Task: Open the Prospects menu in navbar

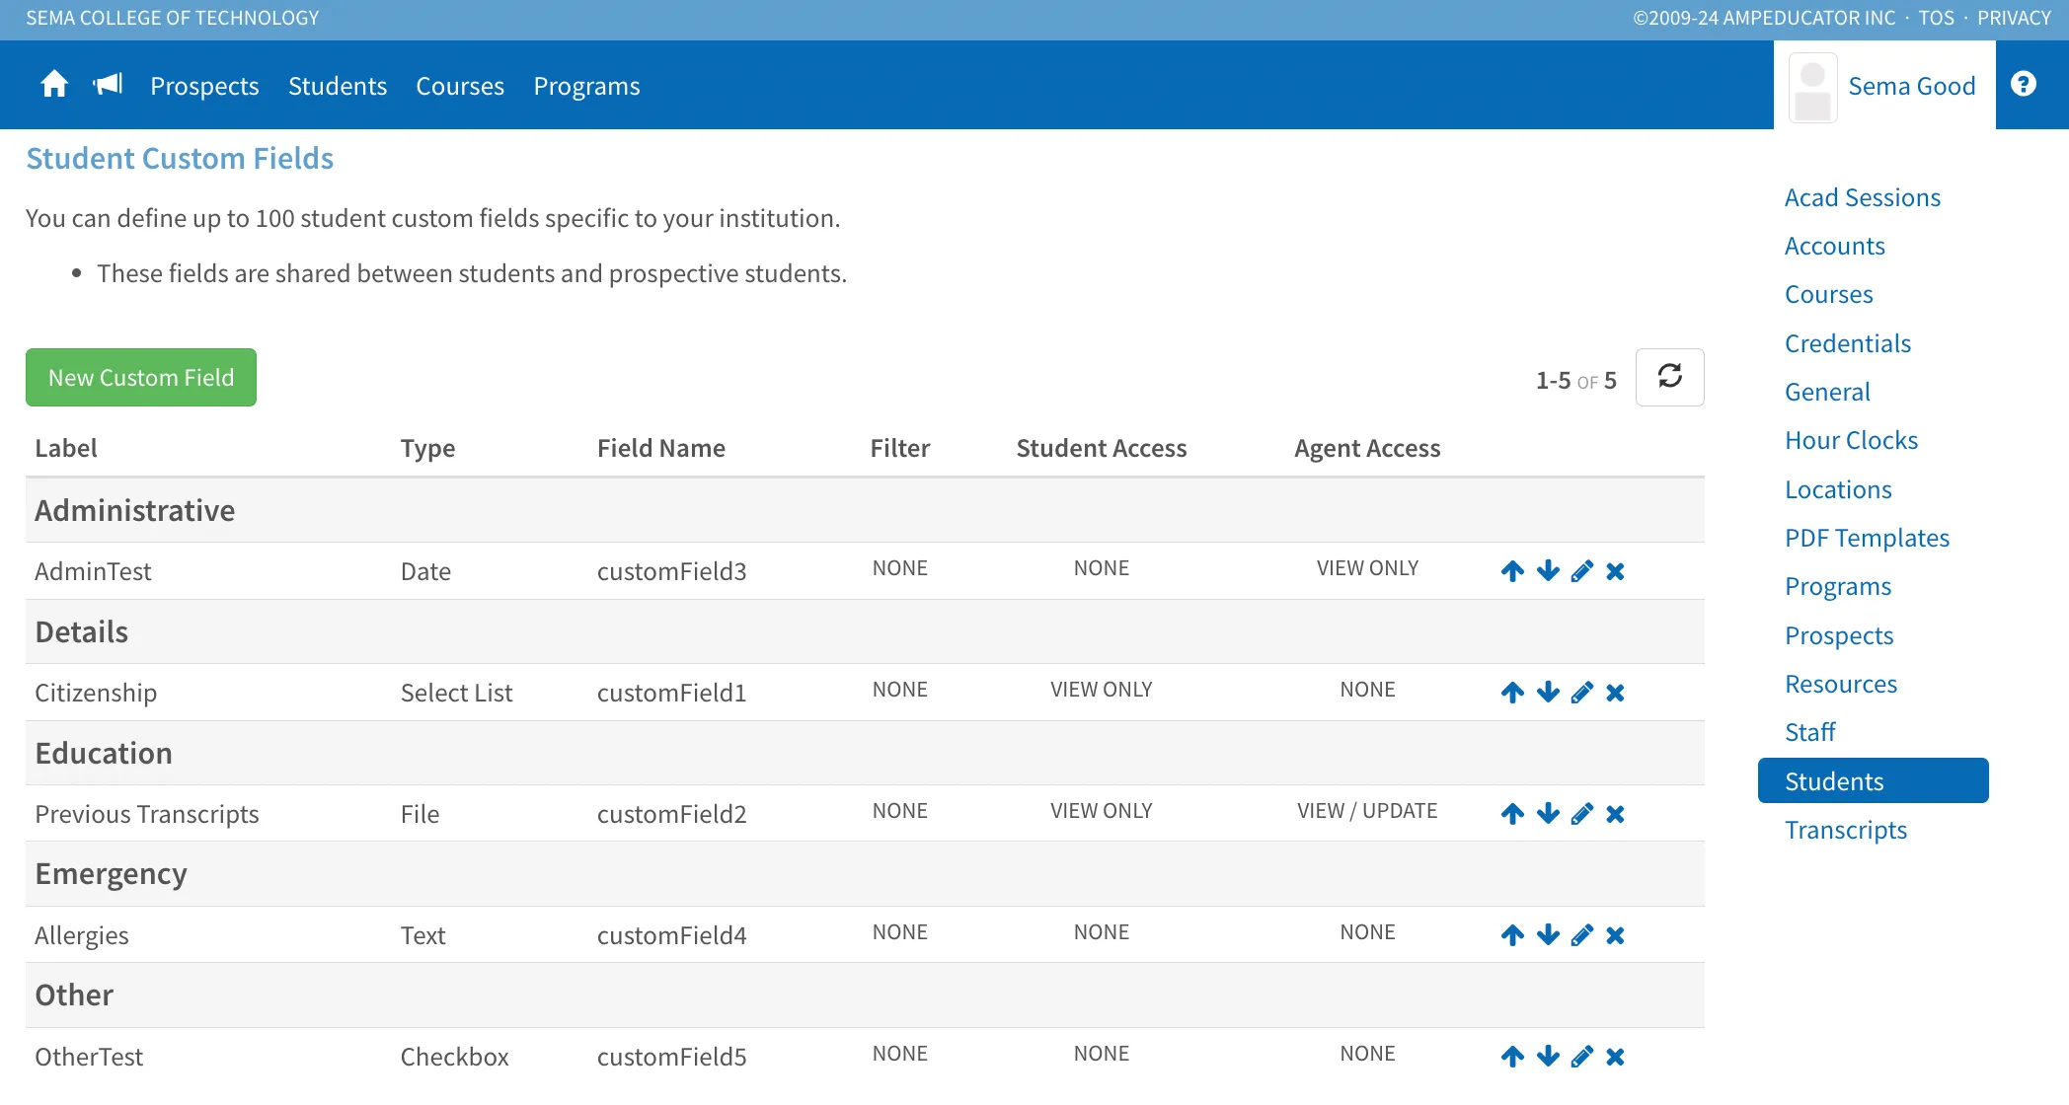Action: pos(204,86)
